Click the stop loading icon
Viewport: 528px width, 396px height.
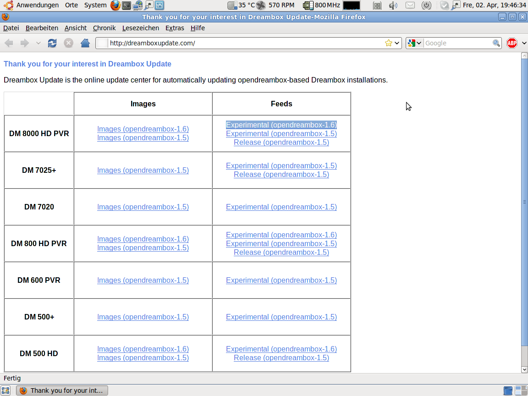click(68, 43)
